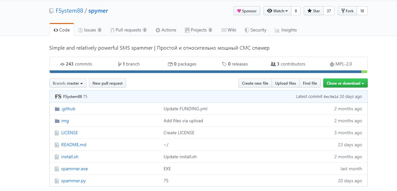The image size is (397, 191).
Task: View the 18 forks count
Action: (362, 11)
